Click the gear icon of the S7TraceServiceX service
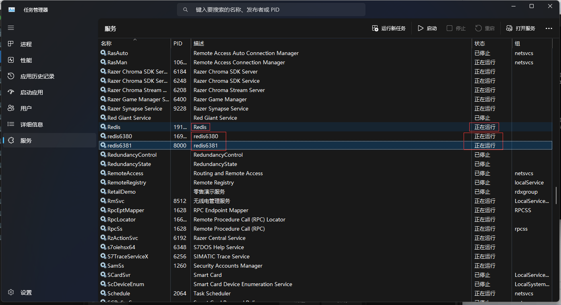 [103, 256]
